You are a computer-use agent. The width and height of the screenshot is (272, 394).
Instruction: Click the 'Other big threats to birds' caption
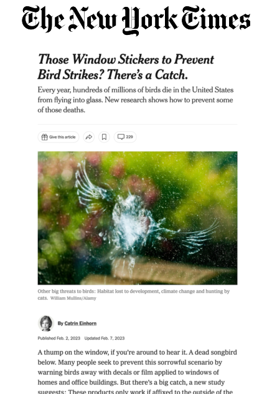click(x=133, y=295)
